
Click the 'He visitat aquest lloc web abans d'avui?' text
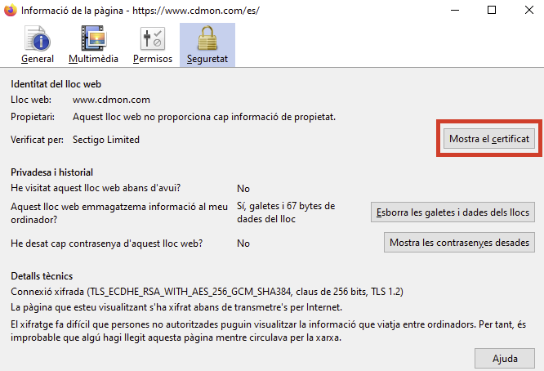coord(96,188)
